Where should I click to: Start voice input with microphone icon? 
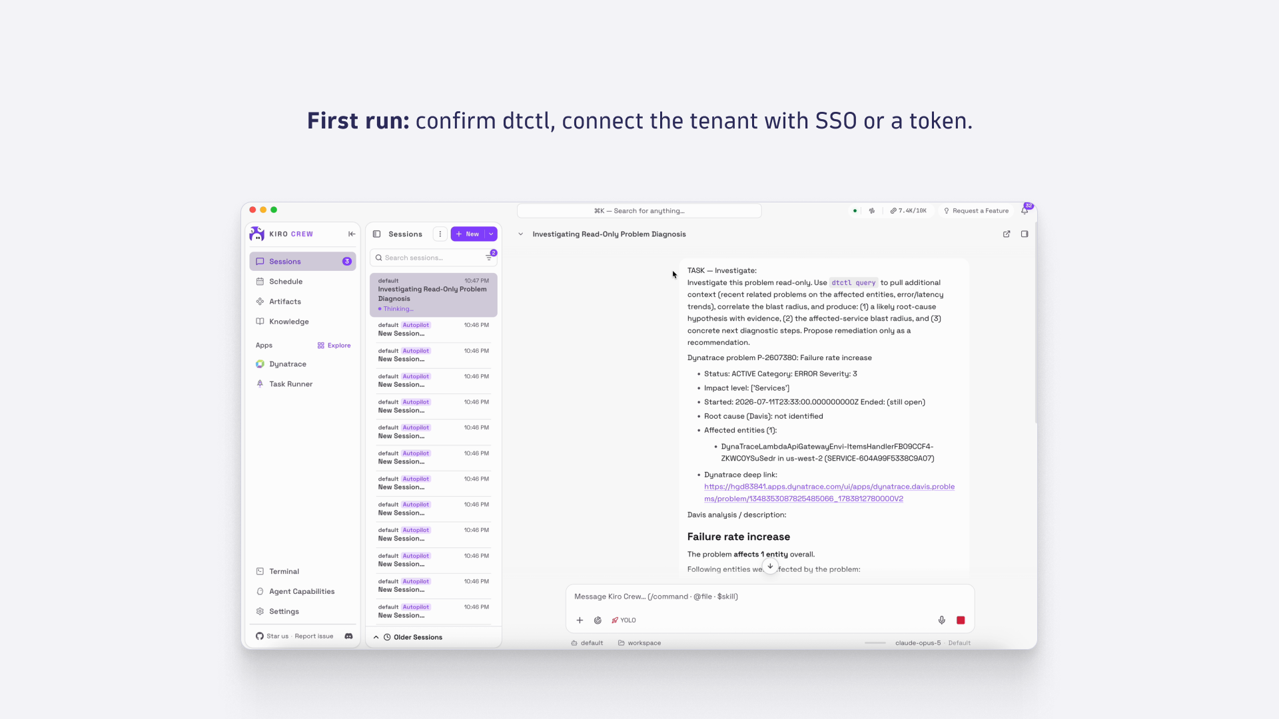(x=941, y=620)
